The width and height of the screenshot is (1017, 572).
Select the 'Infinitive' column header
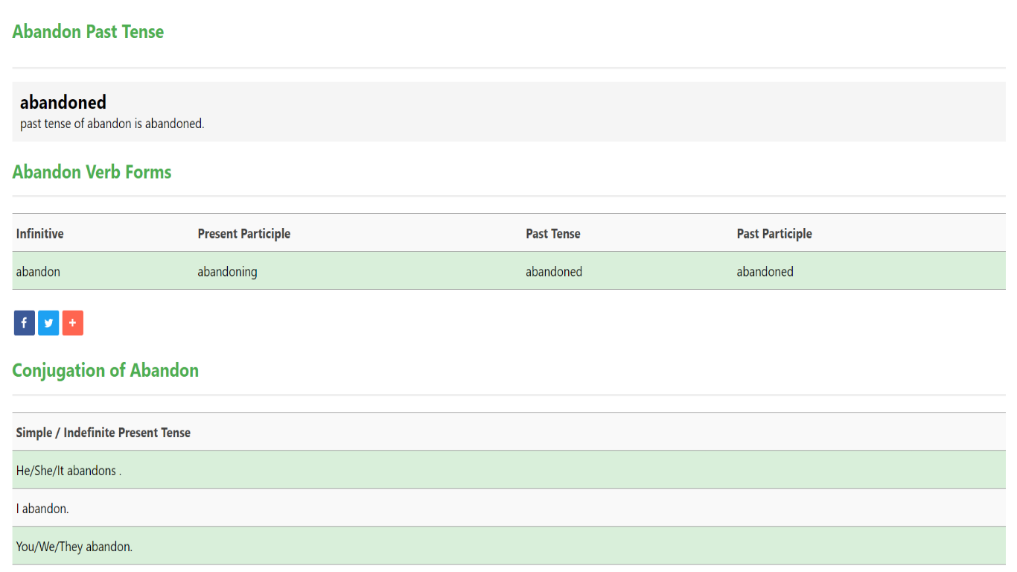(x=39, y=234)
